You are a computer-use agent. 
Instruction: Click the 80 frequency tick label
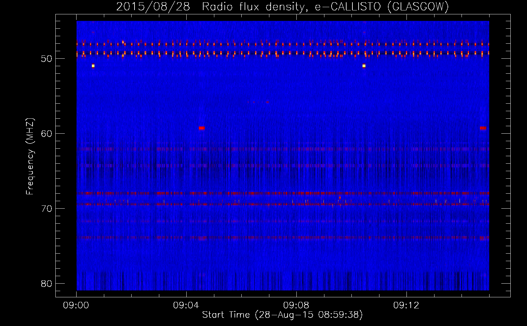click(47, 284)
